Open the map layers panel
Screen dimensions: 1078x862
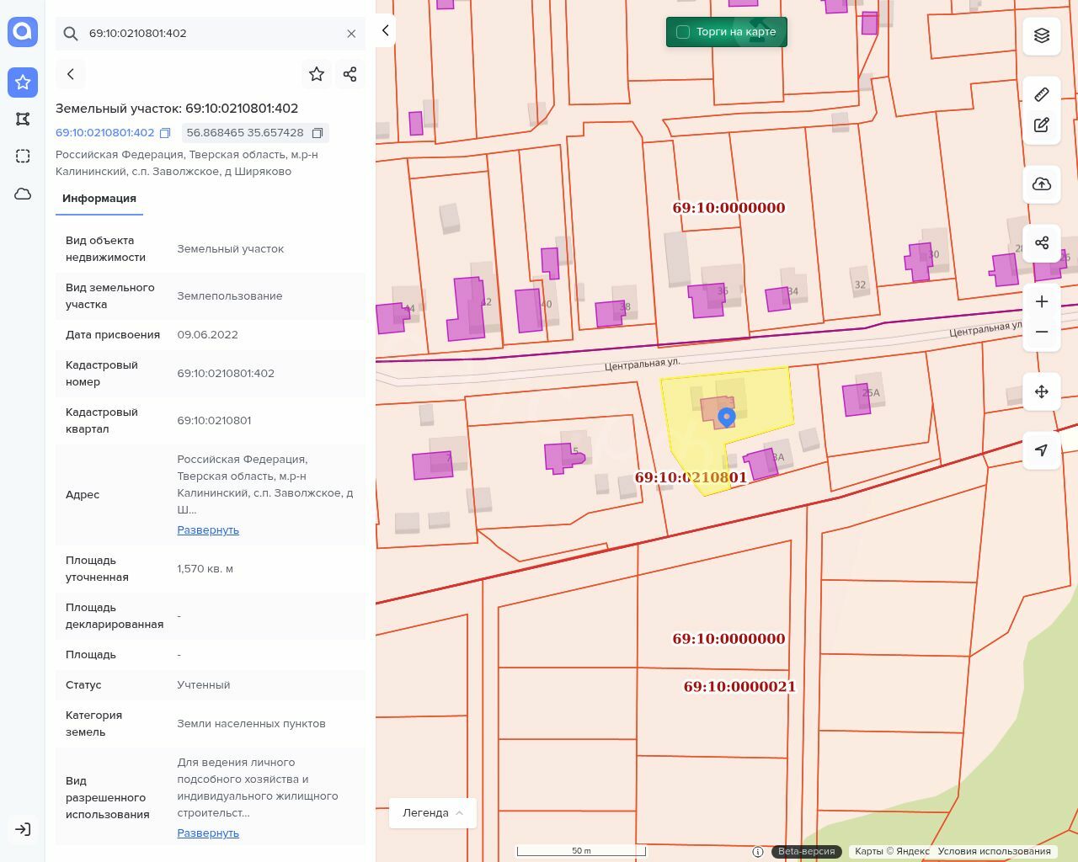pos(1041,35)
